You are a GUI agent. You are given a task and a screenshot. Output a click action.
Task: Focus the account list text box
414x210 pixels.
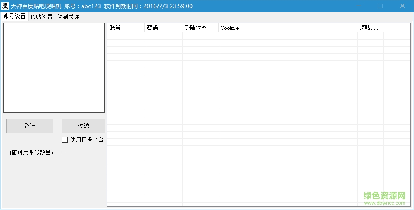[x=54, y=68]
